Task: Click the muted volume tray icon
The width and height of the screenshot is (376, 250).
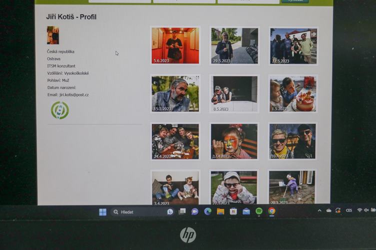Action: tap(366, 210)
